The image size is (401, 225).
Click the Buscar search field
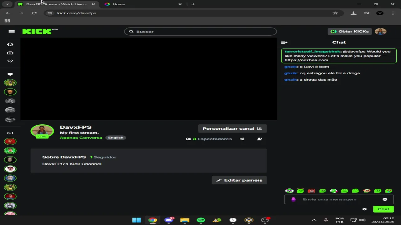[200, 32]
